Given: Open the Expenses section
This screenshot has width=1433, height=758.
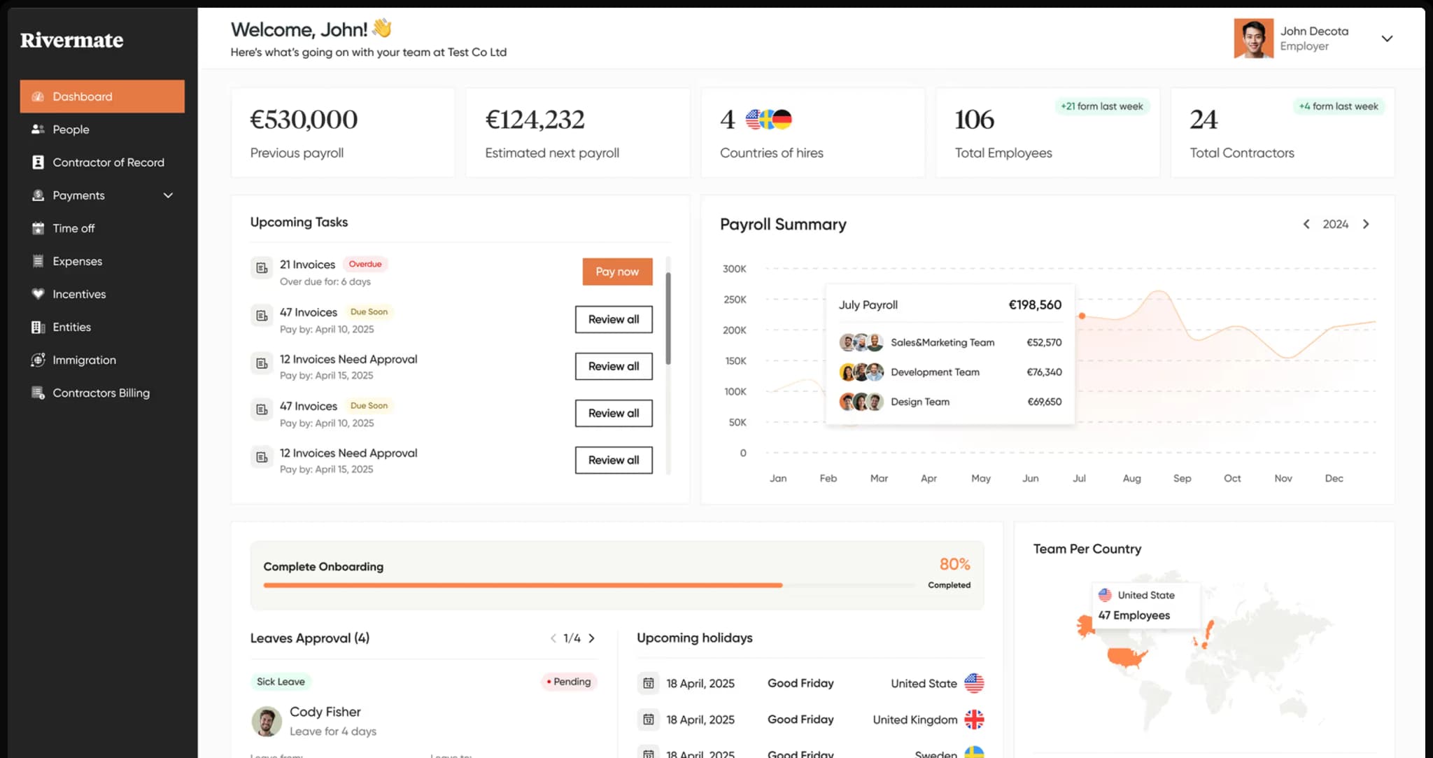Looking at the screenshot, I should (x=38, y=260).
